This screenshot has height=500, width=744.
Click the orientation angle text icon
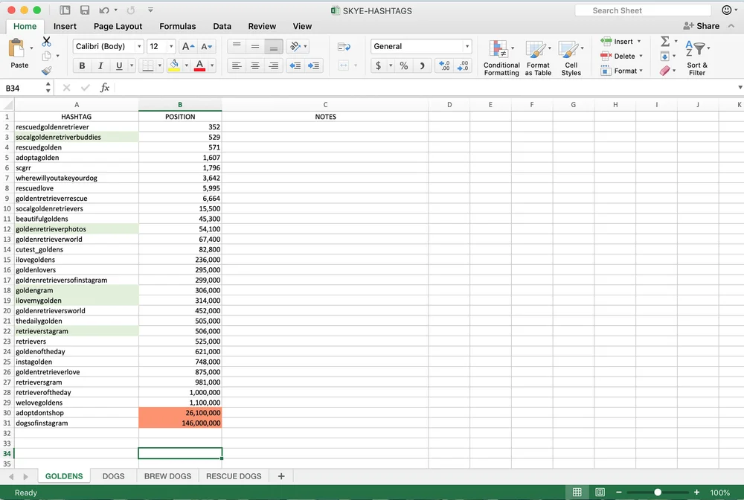point(295,46)
